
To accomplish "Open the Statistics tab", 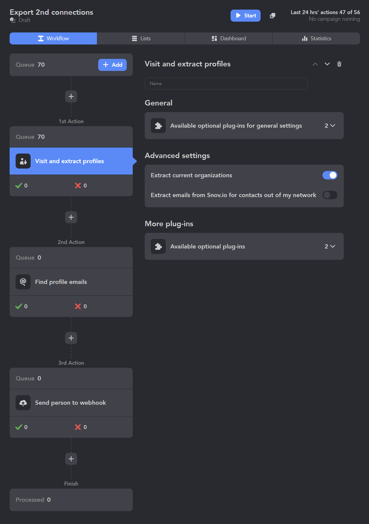I will click(x=316, y=38).
